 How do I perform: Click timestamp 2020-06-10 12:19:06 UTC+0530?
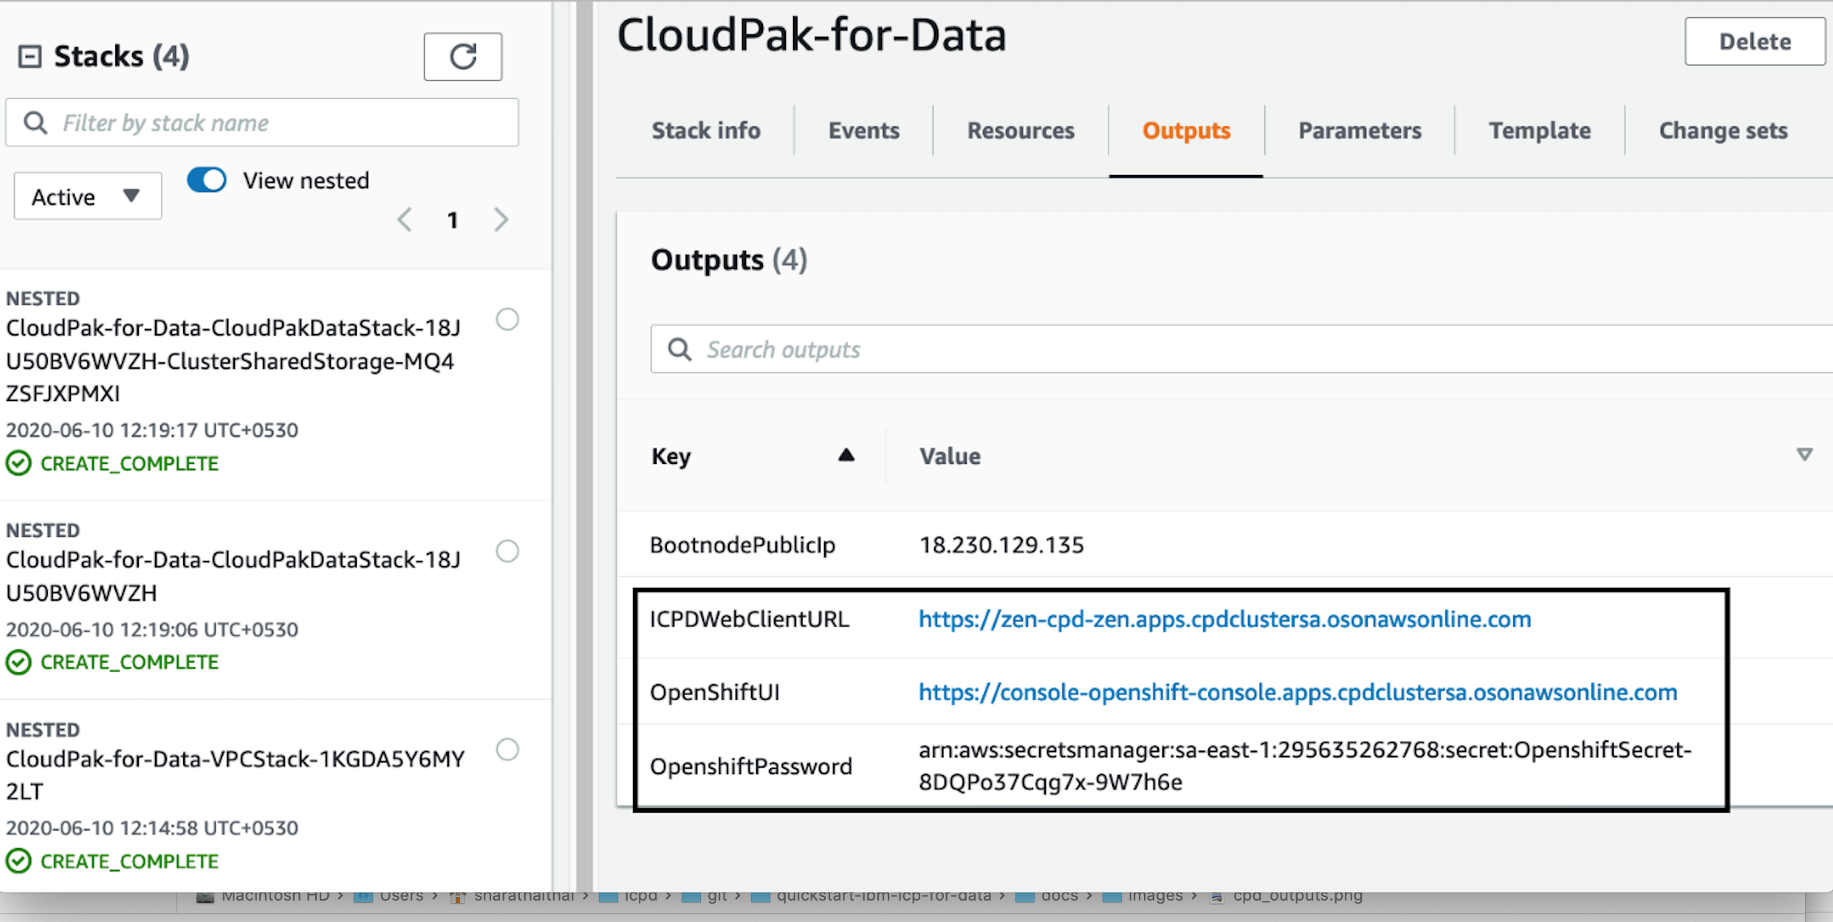pos(152,629)
